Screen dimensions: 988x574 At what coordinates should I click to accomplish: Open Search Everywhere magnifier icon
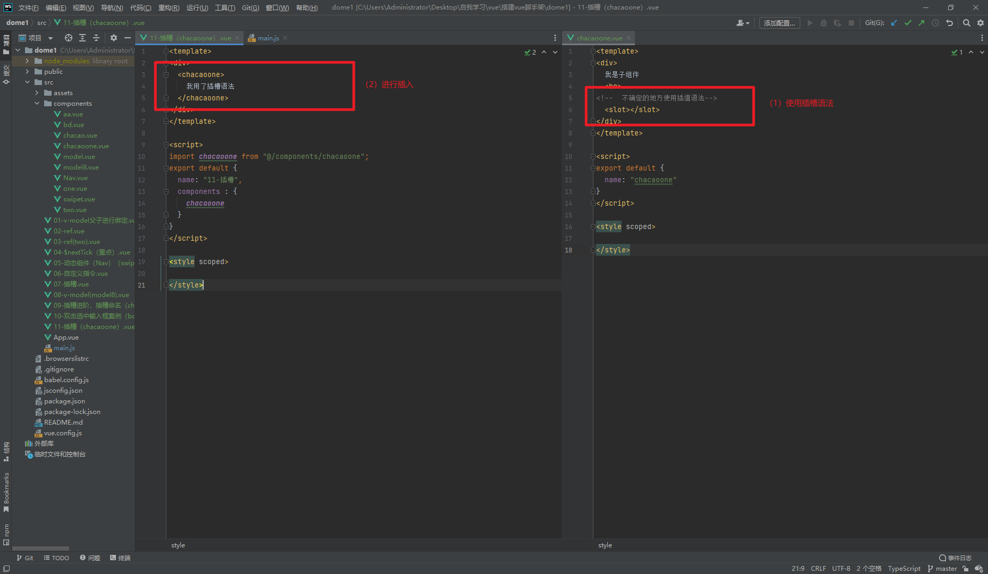pyautogui.click(x=966, y=23)
